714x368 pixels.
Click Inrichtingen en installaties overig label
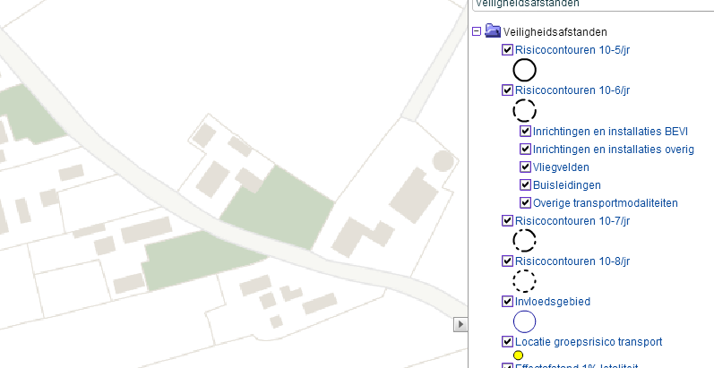pyautogui.click(x=614, y=150)
